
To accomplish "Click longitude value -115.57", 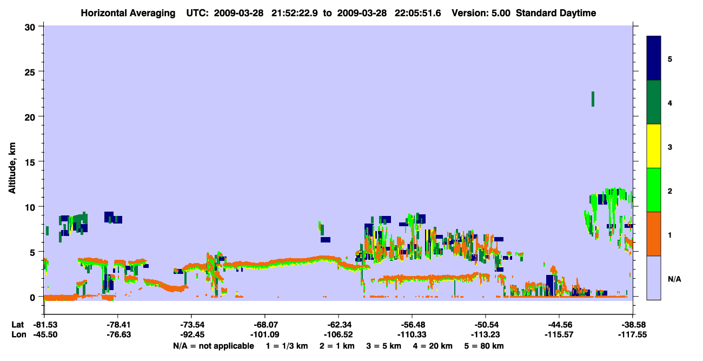I will point(559,334).
